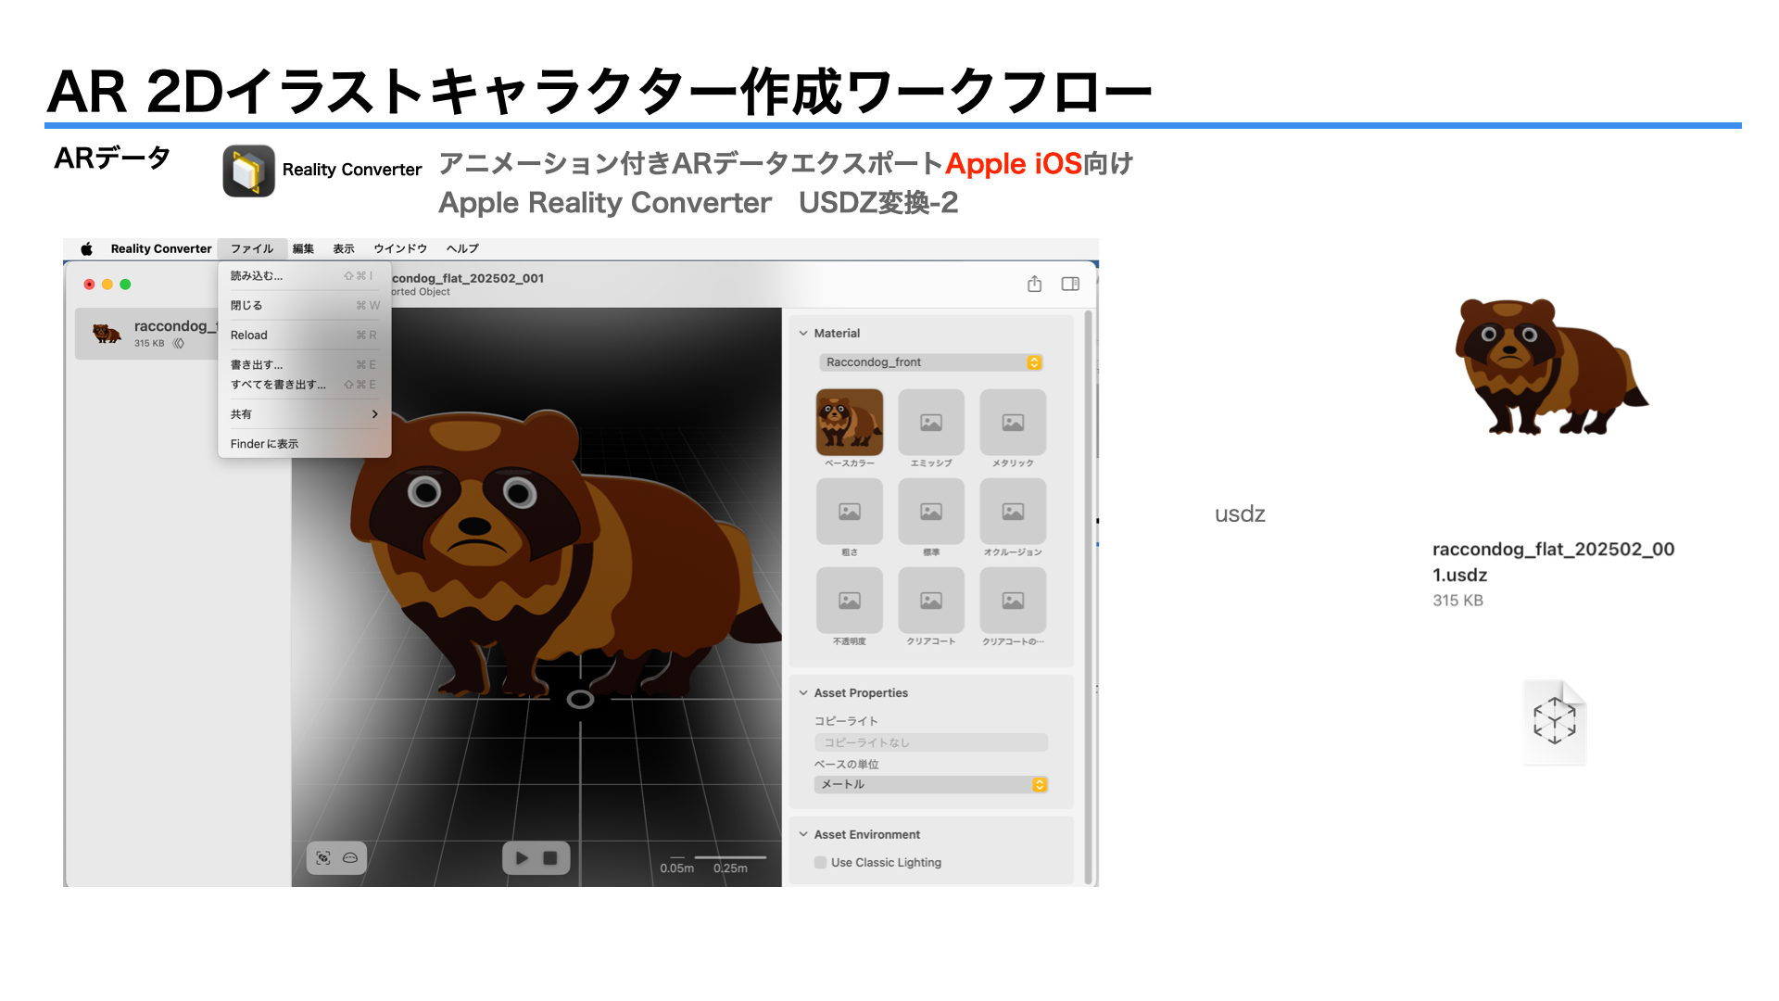
Task: Click the コピーライト text field
Action: tap(930, 742)
